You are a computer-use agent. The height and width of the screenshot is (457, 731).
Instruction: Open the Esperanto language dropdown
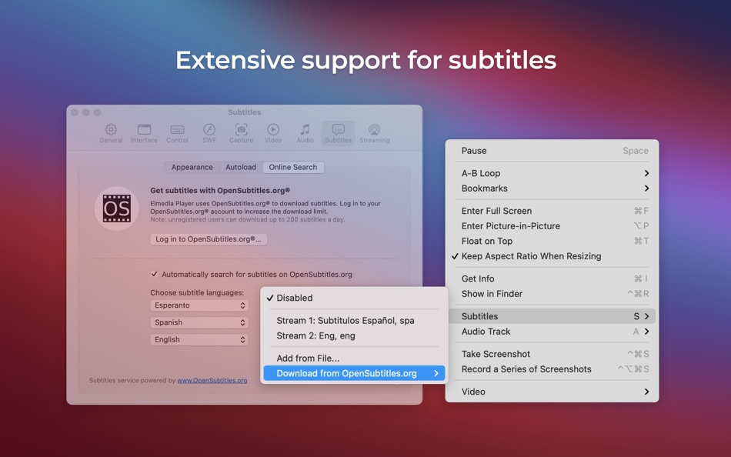[x=199, y=305]
